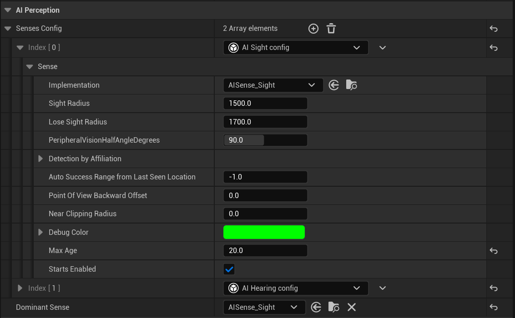
Task: Expand the Detection by Affiliation section
Action: 40,159
